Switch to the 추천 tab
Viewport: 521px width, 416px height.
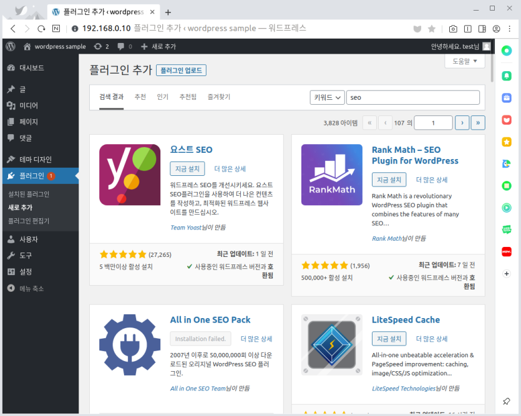(x=140, y=97)
